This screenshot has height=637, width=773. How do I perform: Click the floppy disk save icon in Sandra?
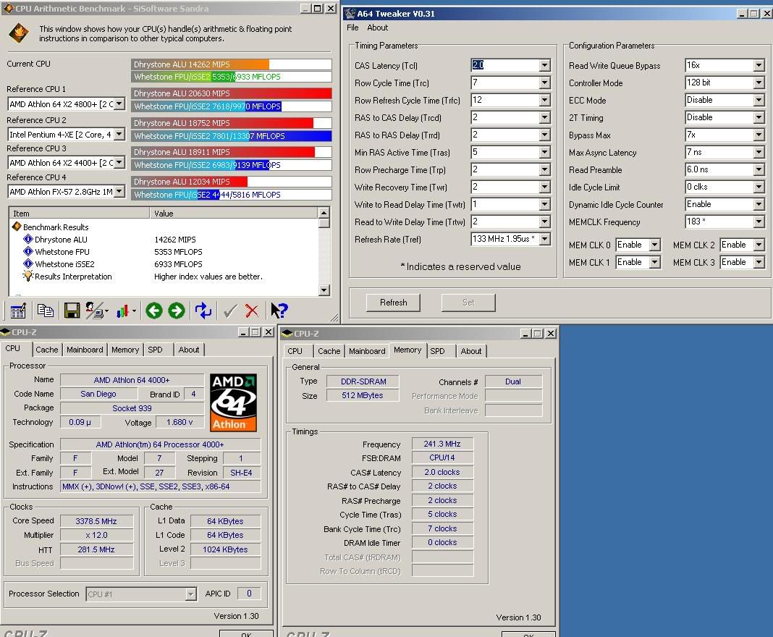click(x=72, y=311)
